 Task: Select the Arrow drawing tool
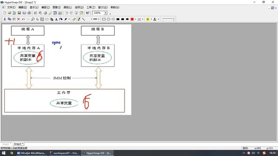click(x=66, y=19)
